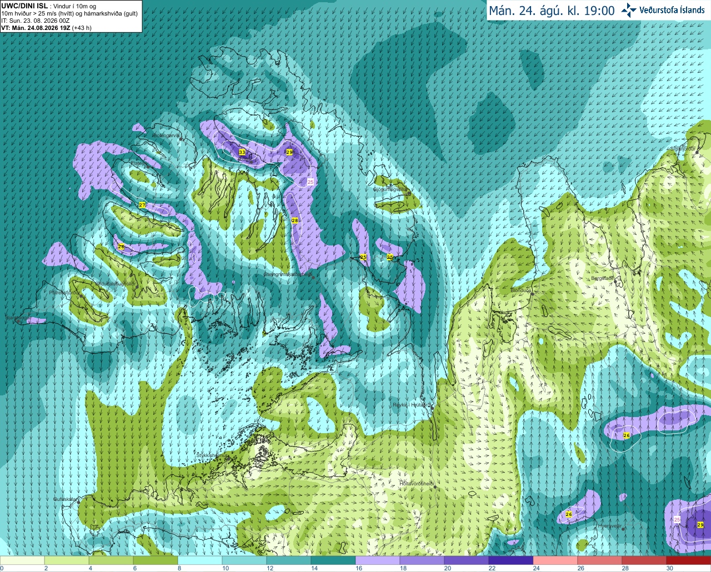711x572 pixels.
Task: Select the palest 0–2 legend swatch
Action: (x=22, y=560)
